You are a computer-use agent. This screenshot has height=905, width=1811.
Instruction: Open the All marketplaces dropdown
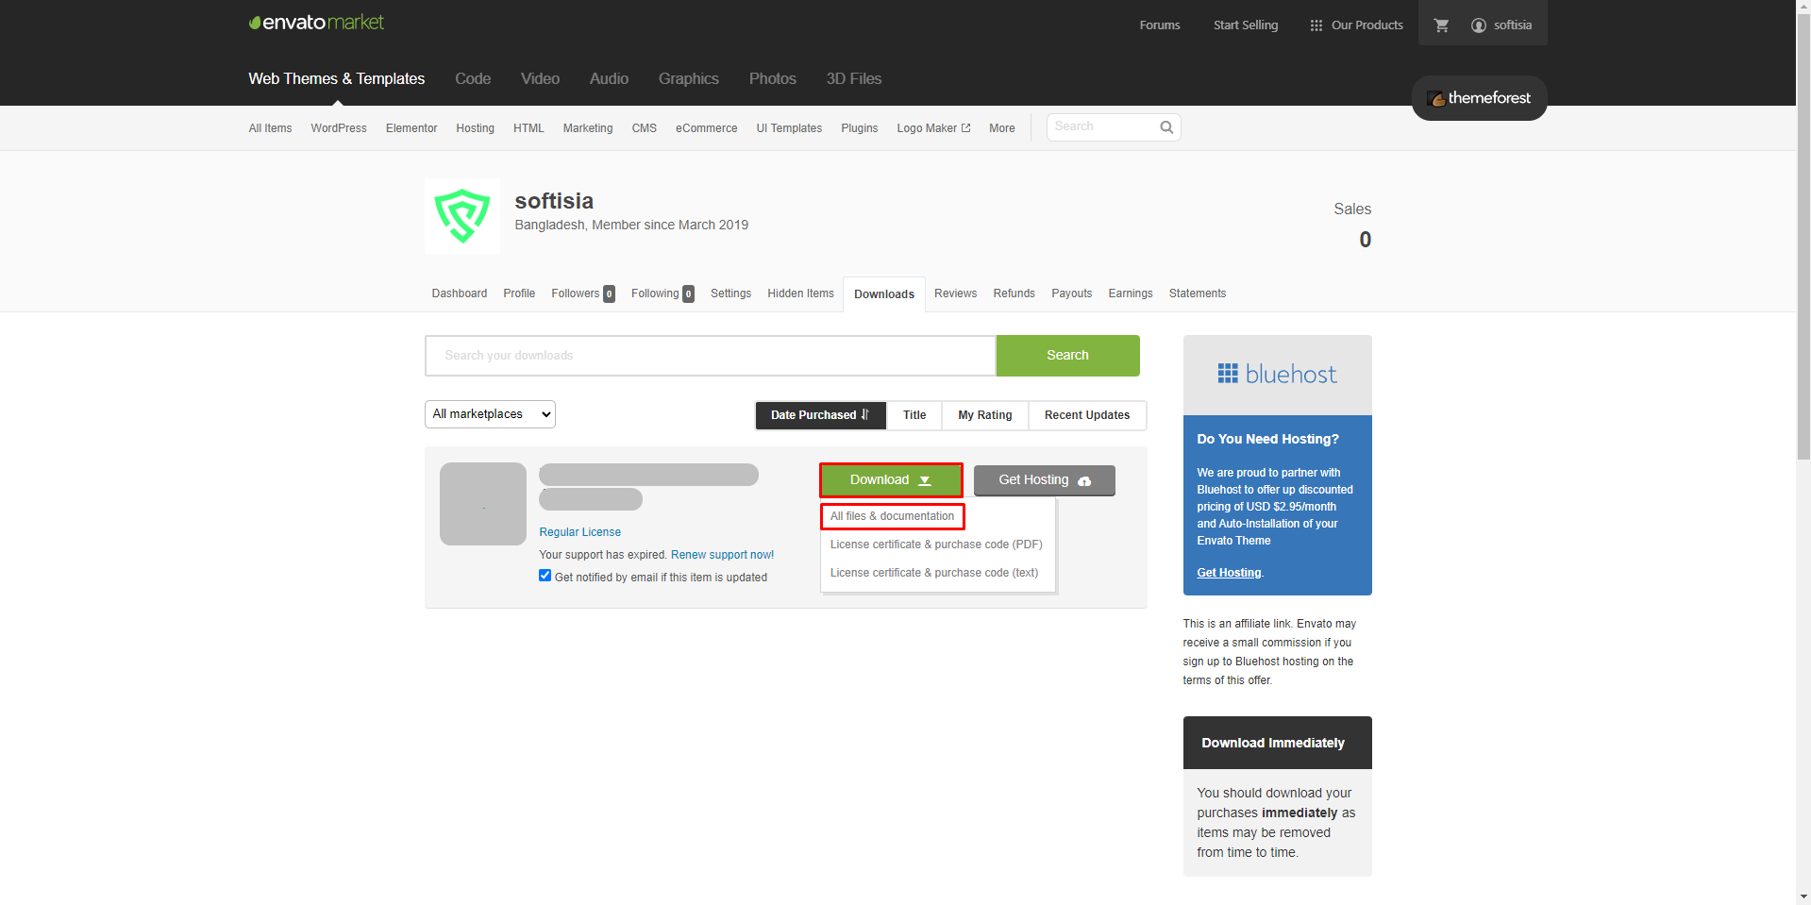(x=489, y=413)
